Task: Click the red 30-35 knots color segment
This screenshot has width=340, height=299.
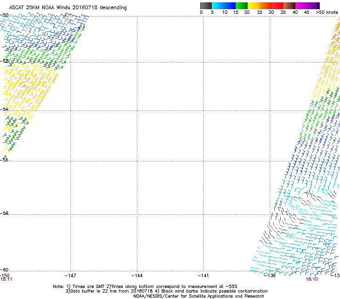Action: pos(278,6)
